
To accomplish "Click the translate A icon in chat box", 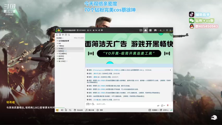I will click(x=93, y=104).
